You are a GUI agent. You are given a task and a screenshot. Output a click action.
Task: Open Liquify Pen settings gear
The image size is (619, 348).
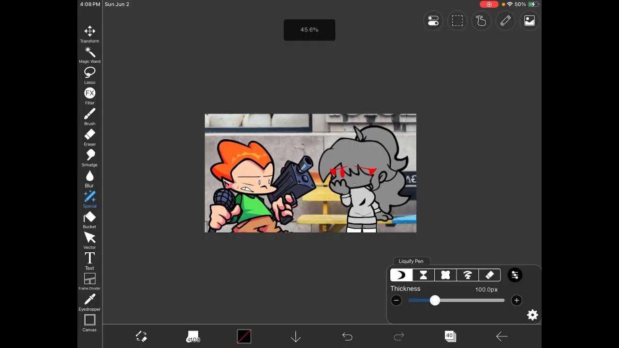[532, 315]
